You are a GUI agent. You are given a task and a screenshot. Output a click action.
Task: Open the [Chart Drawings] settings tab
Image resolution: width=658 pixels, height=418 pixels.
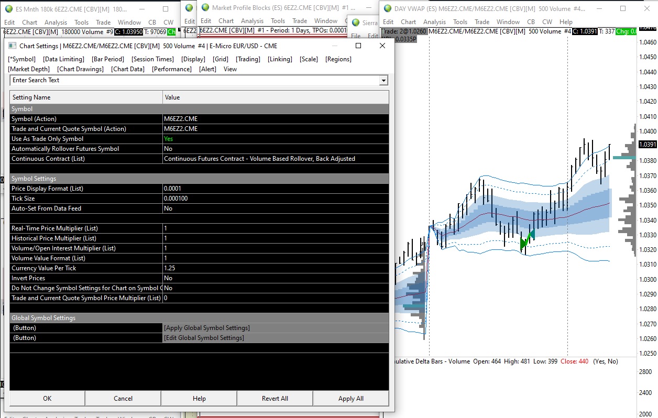[80, 69]
